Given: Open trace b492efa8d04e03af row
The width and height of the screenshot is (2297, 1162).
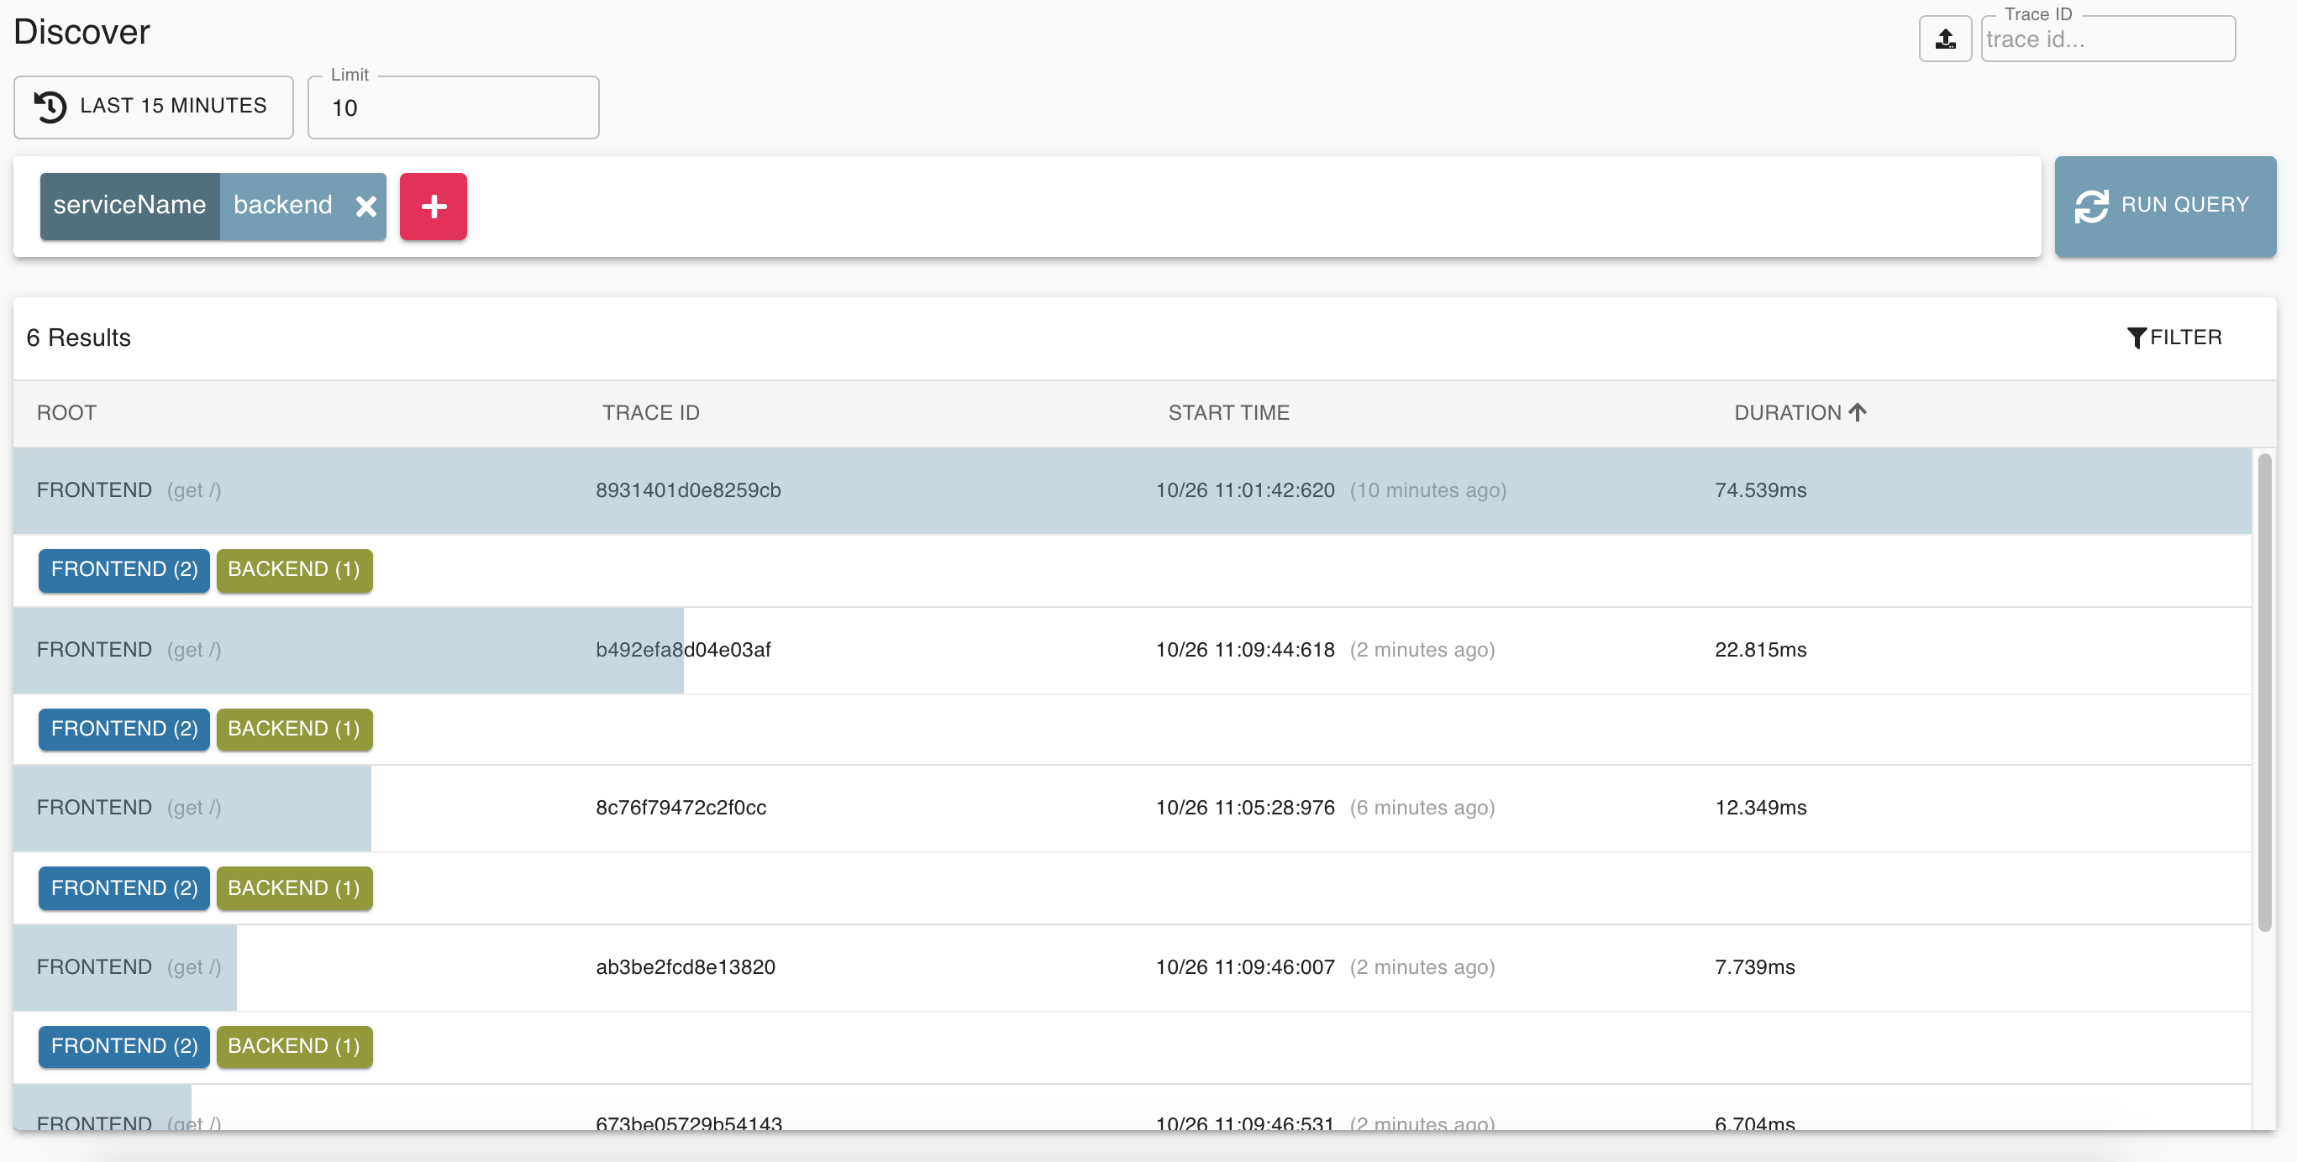Looking at the screenshot, I should pos(683,650).
